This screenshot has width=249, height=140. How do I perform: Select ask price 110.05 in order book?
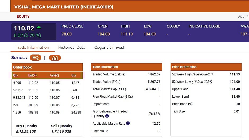[55, 83]
